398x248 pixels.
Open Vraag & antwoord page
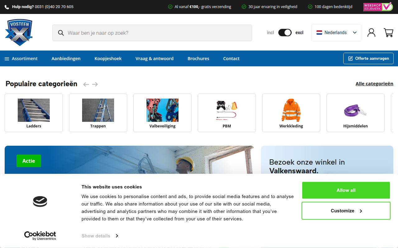tap(155, 59)
